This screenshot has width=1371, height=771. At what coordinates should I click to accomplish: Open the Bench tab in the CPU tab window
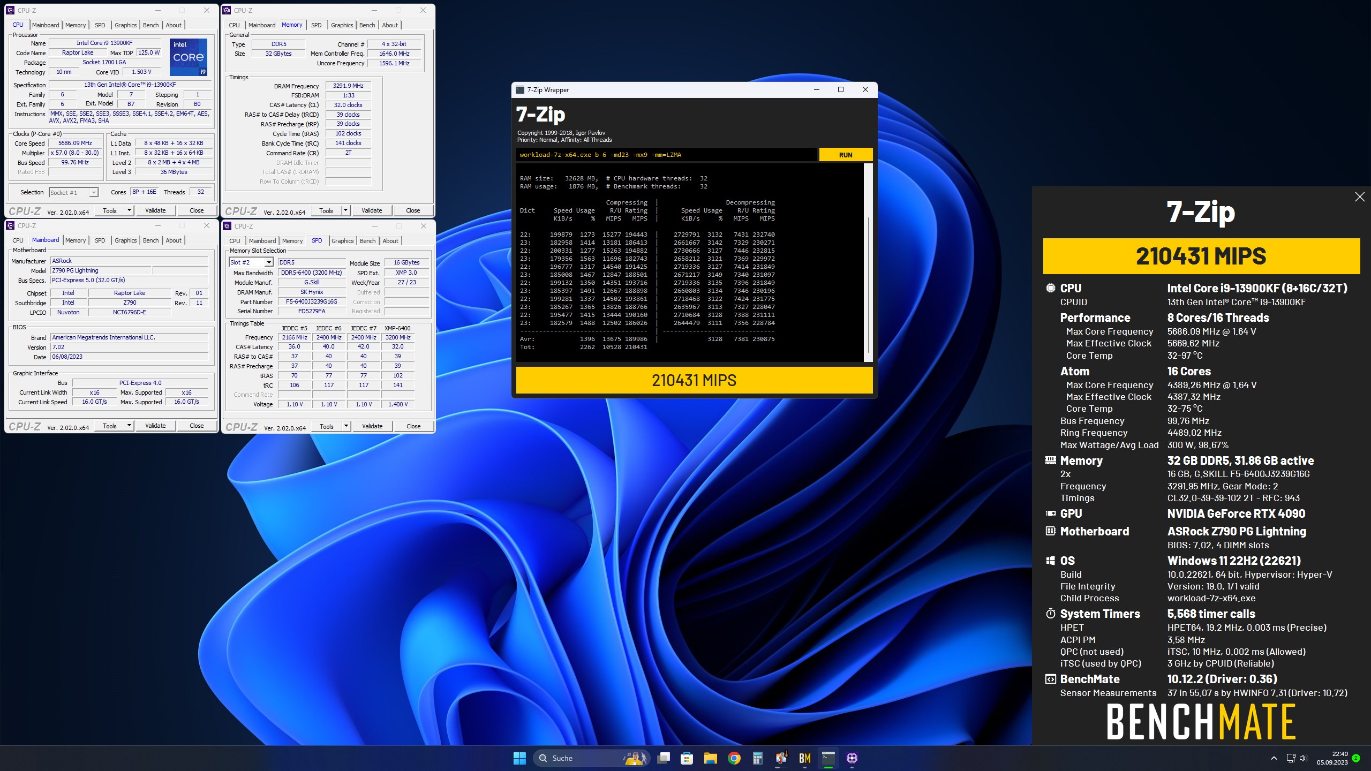pos(151,25)
